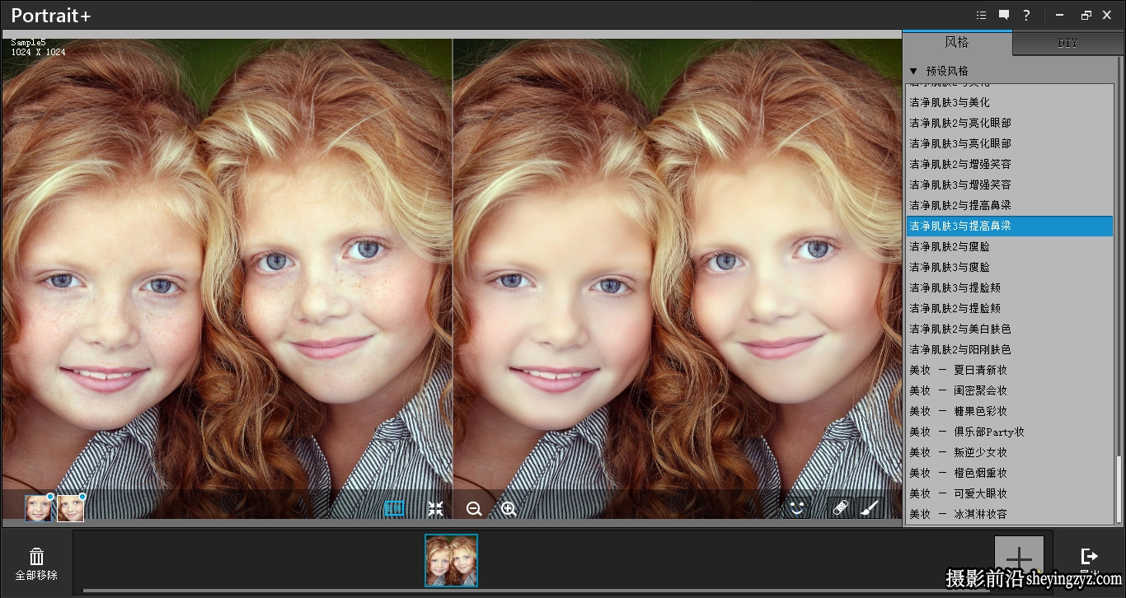Zoom out with the minus magnifier

(474, 509)
